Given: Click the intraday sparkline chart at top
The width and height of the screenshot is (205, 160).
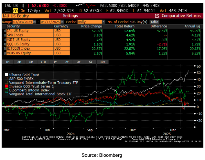Looking at the screenshot, I should pyautogui.click(x=86, y=5).
